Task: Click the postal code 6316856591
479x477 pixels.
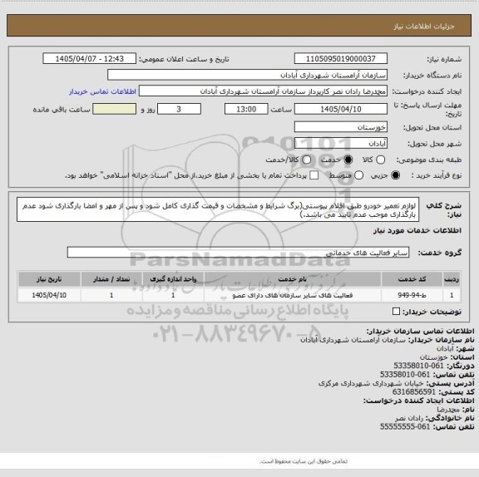Action: [x=414, y=392]
